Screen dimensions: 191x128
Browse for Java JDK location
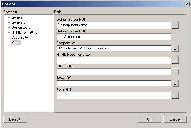(176, 84)
